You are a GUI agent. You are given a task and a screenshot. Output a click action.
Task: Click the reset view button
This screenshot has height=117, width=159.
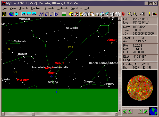(4, 14)
